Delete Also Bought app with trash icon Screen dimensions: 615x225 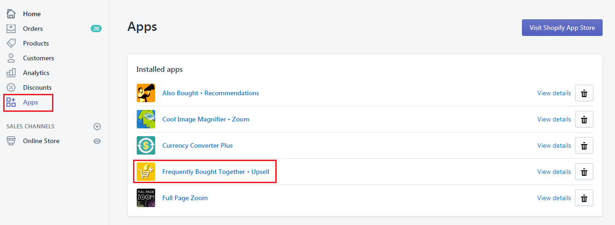584,93
